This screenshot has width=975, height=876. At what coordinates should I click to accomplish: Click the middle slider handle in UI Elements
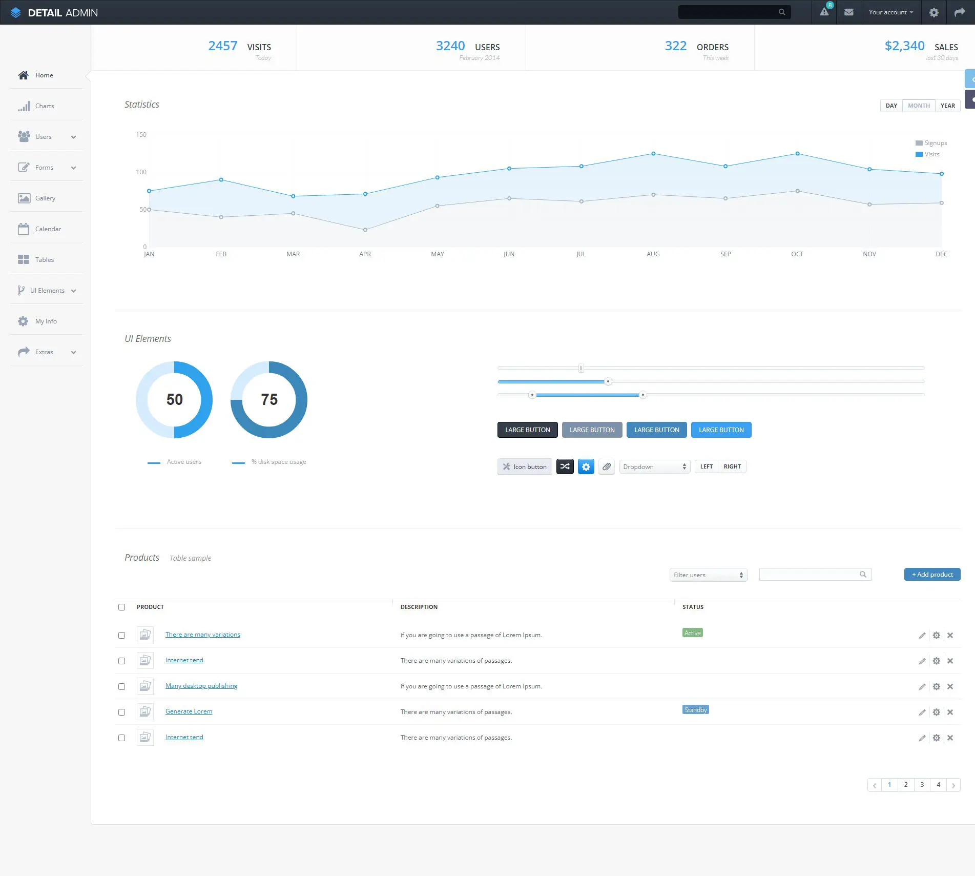pyautogui.click(x=608, y=381)
